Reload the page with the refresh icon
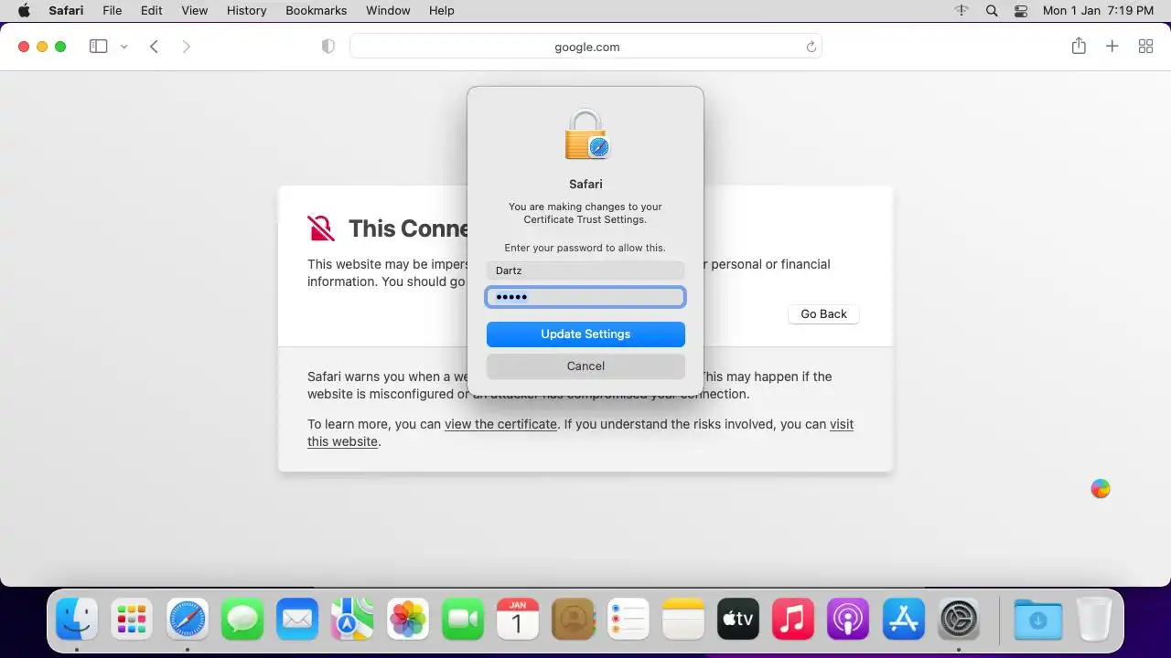Viewport: 1171px width, 658px height. (811, 47)
